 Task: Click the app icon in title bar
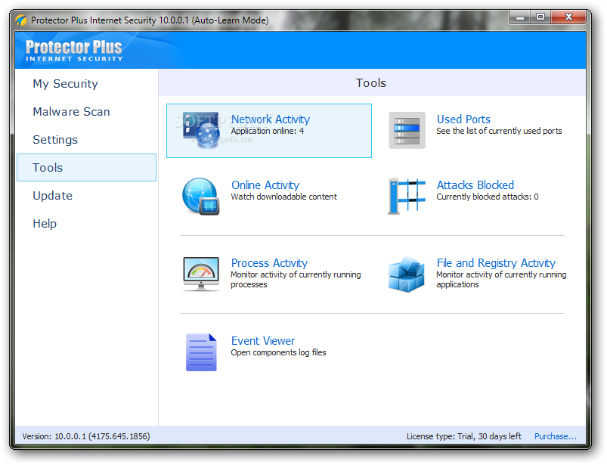point(21,20)
